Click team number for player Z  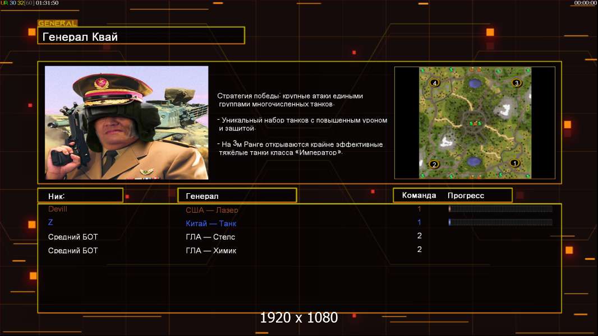[419, 222]
